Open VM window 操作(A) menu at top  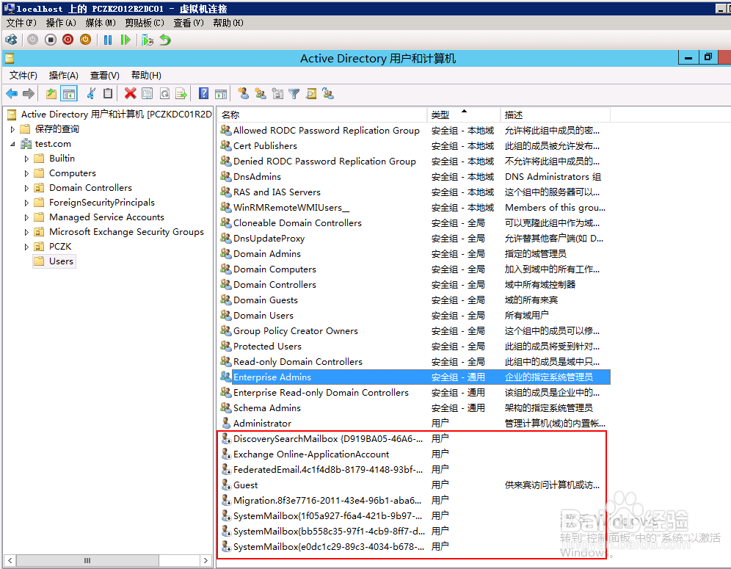point(61,23)
